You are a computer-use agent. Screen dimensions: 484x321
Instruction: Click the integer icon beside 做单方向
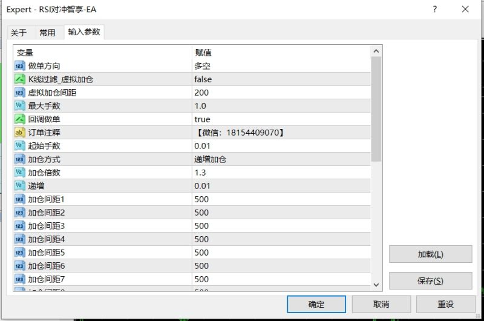[x=19, y=66]
